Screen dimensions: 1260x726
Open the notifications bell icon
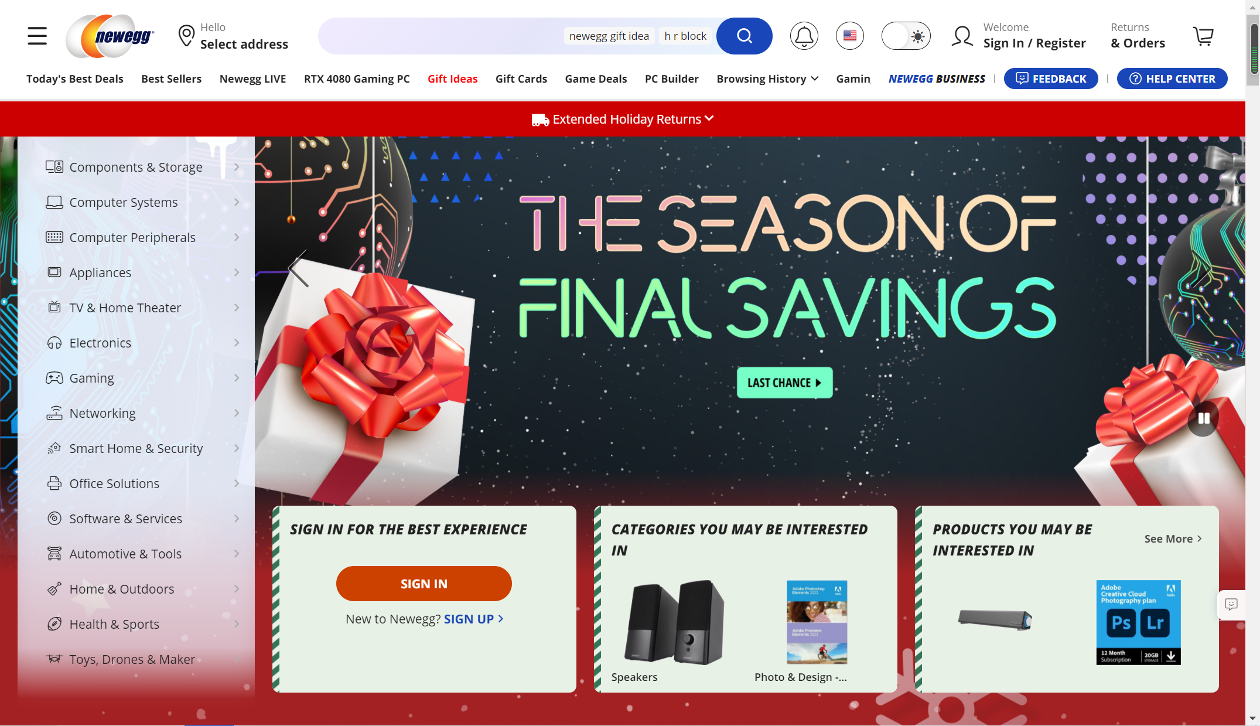pyautogui.click(x=804, y=36)
